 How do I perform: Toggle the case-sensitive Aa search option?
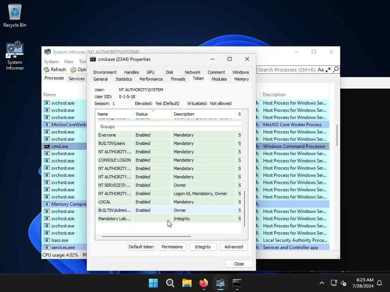click(321, 70)
